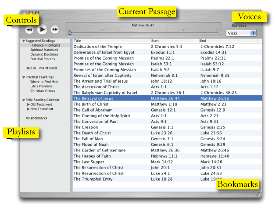279x213 pixels.
Task: Select The Creation reading row
Action: click(x=86, y=127)
